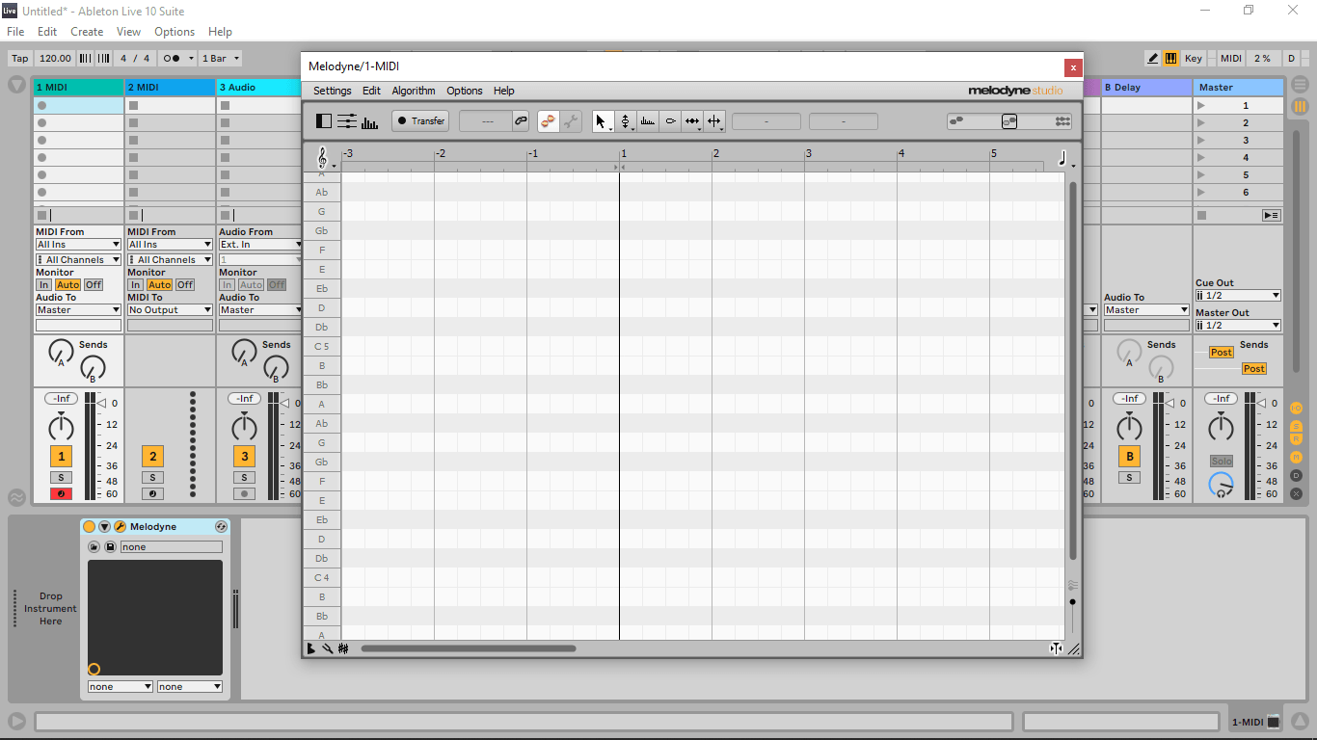
Task: Solo track 1 MIDI
Action: pos(61,478)
